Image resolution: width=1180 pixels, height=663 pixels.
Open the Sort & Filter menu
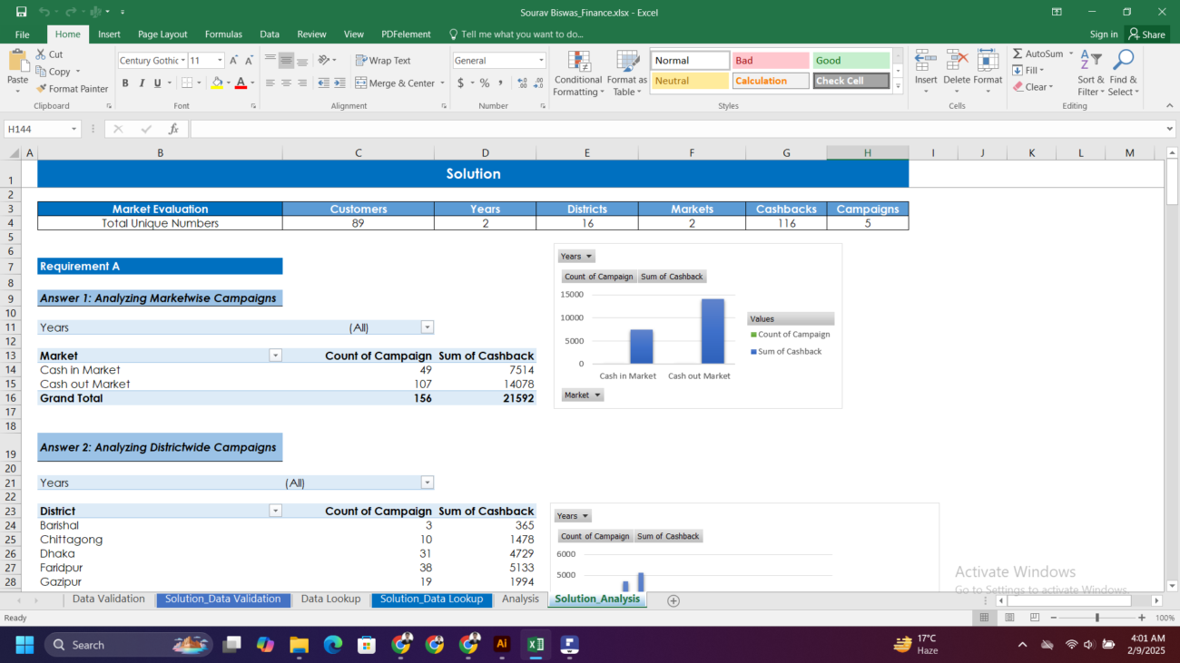[x=1091, y=73]
